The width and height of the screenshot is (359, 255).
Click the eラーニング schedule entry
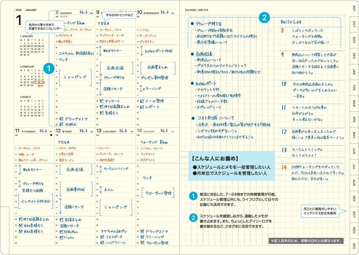click(x=152, y=89)
